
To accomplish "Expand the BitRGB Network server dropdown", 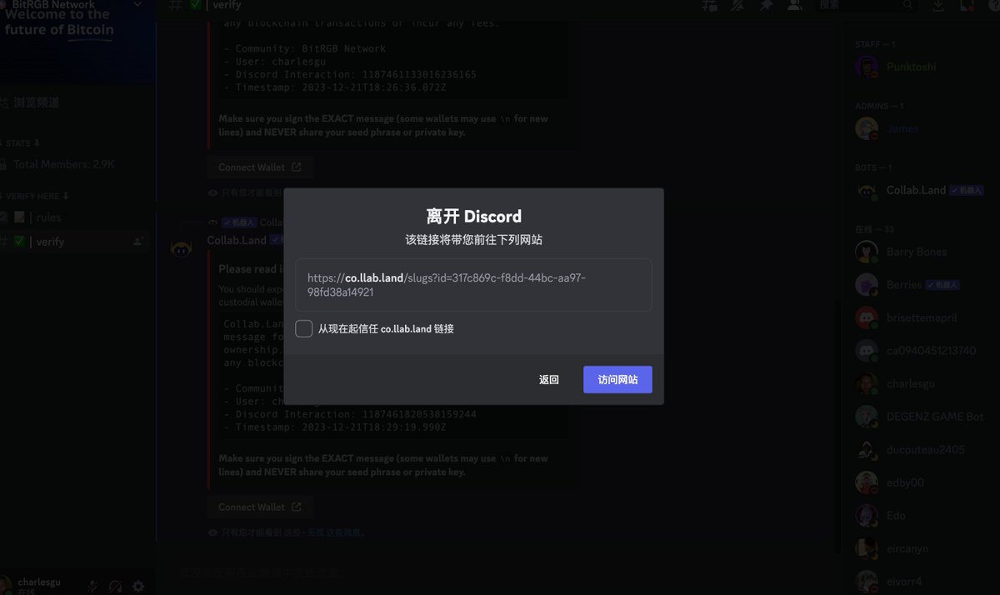I will click(138, 4).
